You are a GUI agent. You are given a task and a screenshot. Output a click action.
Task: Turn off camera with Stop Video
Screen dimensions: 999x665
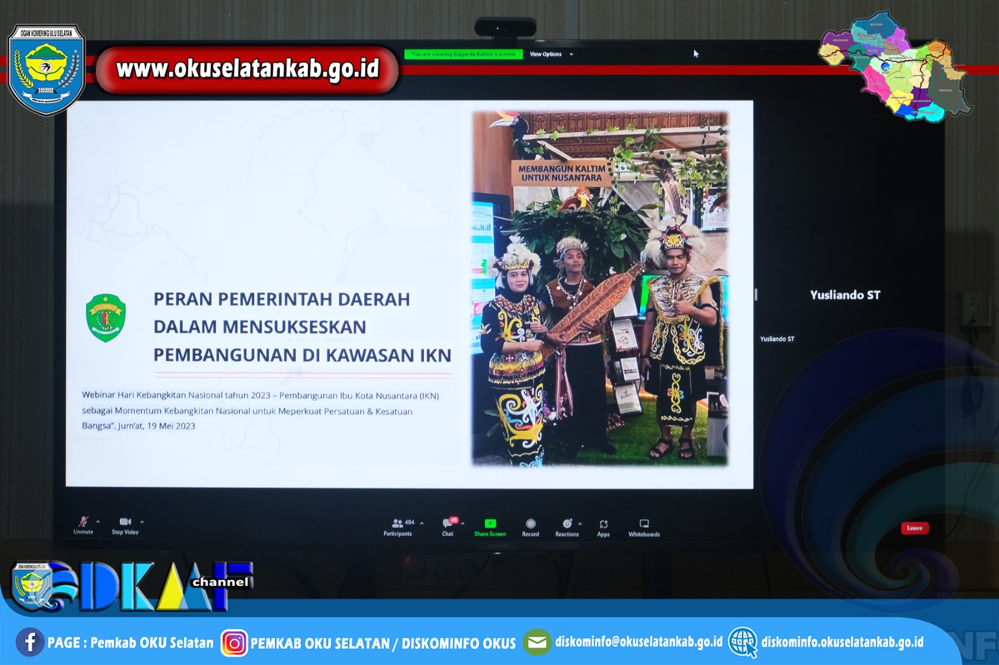click(125, 522)
